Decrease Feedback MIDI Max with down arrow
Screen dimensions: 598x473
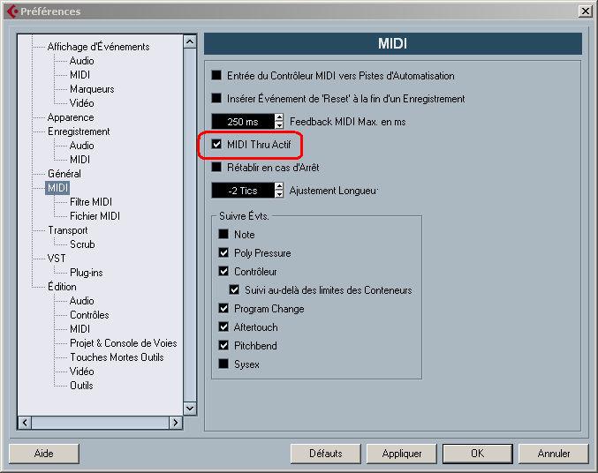point(279,125)
